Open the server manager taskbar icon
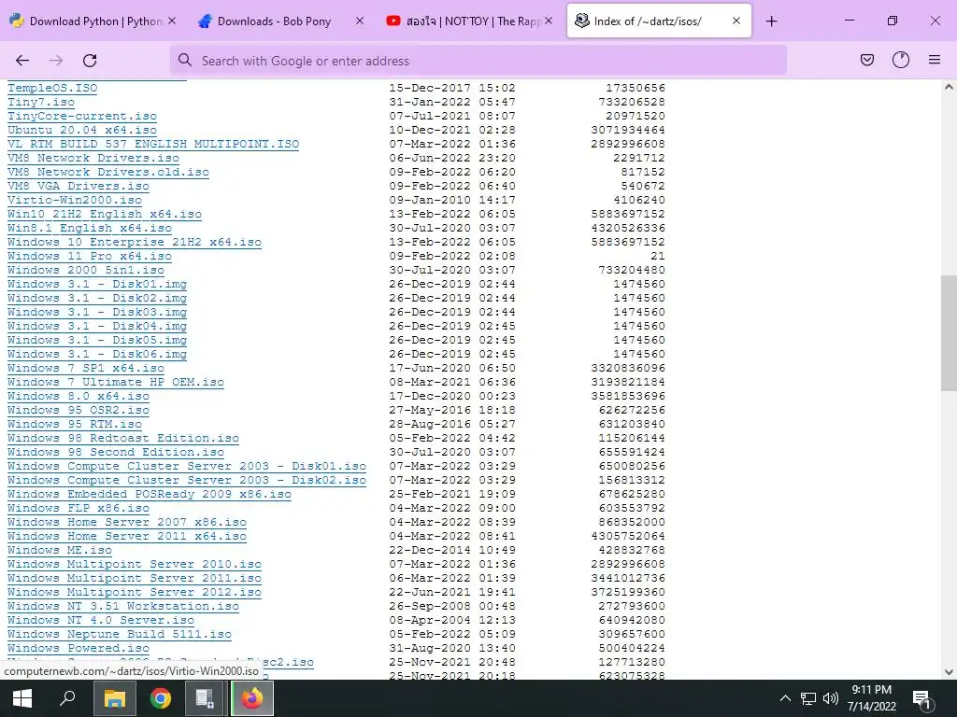The height and width of the screenshot is (717, 957). (205, 698)
